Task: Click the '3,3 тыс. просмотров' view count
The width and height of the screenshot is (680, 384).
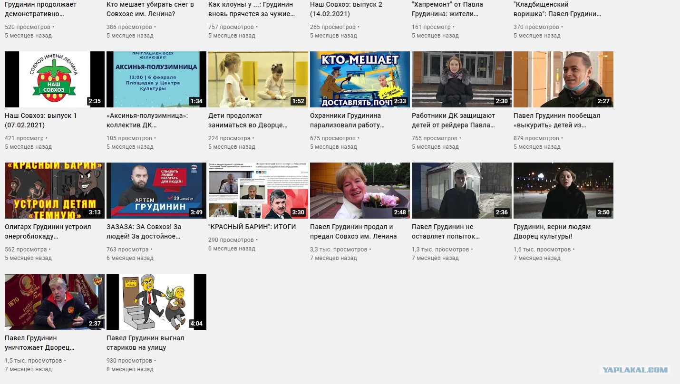Action: pyautogui.click(x=339, y=250)
